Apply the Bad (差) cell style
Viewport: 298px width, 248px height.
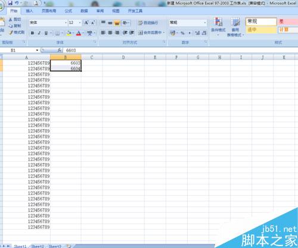[288, 21]
